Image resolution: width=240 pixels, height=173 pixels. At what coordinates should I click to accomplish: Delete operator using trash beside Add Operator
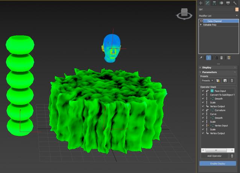point(232,156)
